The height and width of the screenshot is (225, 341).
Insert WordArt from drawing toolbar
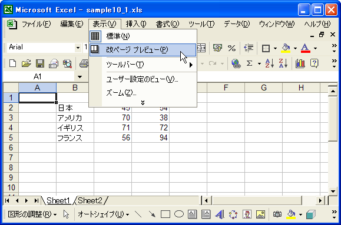coord(220,214)
